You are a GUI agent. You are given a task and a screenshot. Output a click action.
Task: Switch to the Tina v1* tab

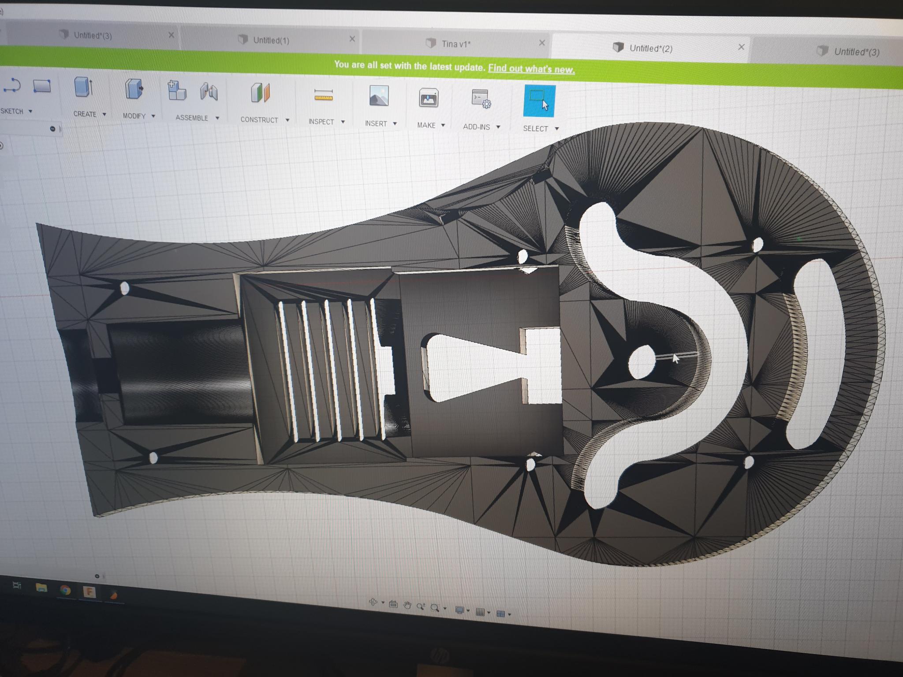(456, 44)
